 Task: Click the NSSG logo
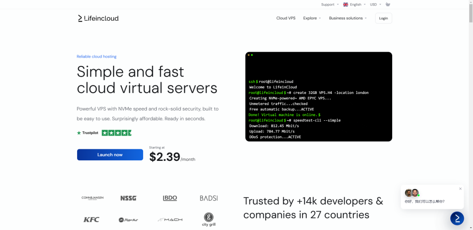tap(128, 198)
